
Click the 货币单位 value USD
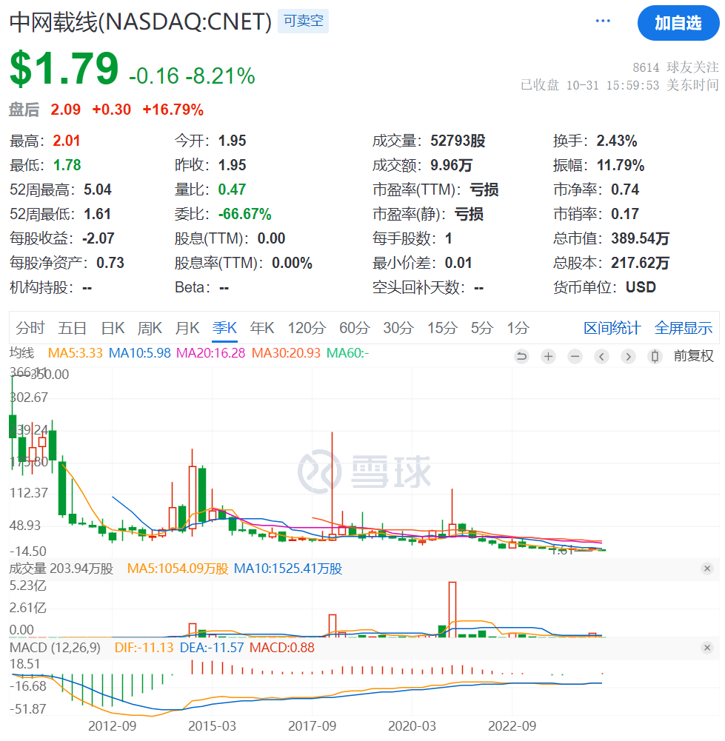(x=641, y=287)
